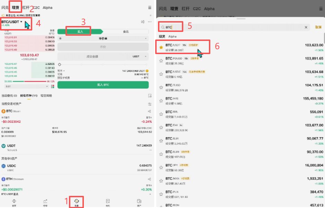The width and height of the screenshot is (325, 208).
Task: Go to 资产 wallet icon in bottom bar
Action: (x=139, y=201)
